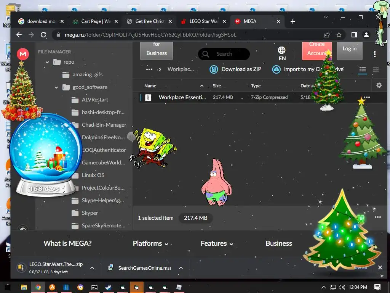Switch to list view
Viewport: 390px width, 293px height.
[x=363, y=69]
